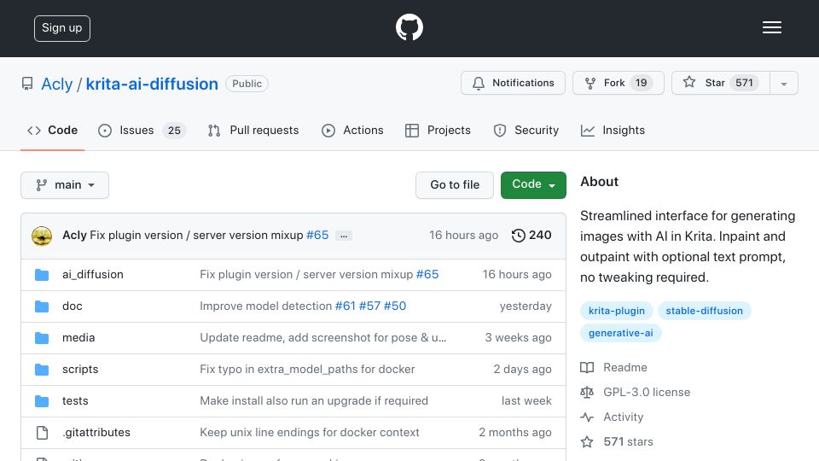Click the star icon in Star button
The width and height of the screenshot is (819, 461).
click(689, 82)
